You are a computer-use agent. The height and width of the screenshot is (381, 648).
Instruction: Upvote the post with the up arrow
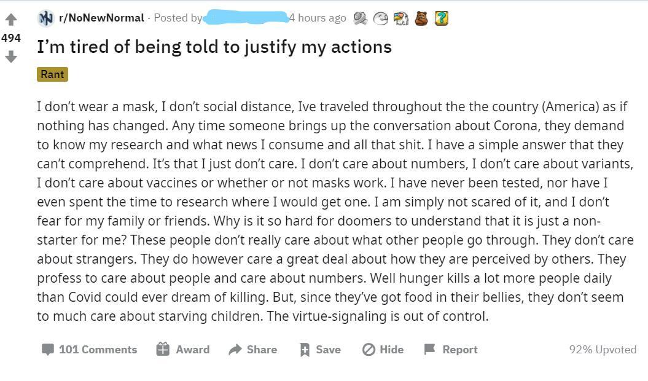(x=10, y=20)
